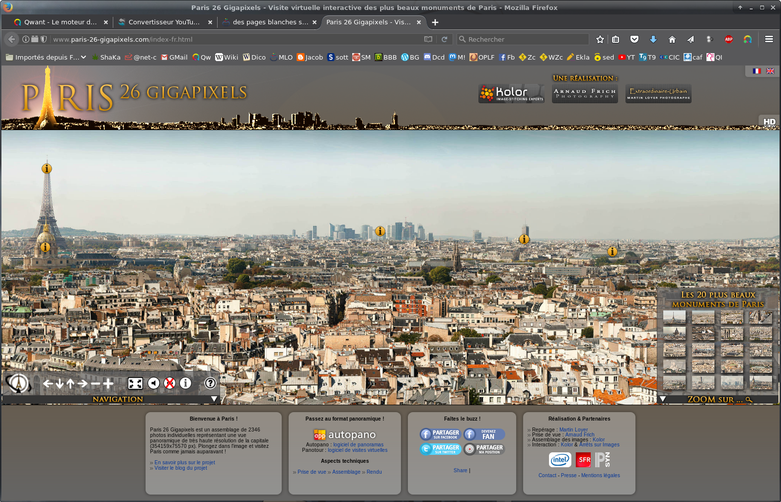Open the rightmost horizon info hotspot
Screen dimensions: 781x502
point(613,252)
